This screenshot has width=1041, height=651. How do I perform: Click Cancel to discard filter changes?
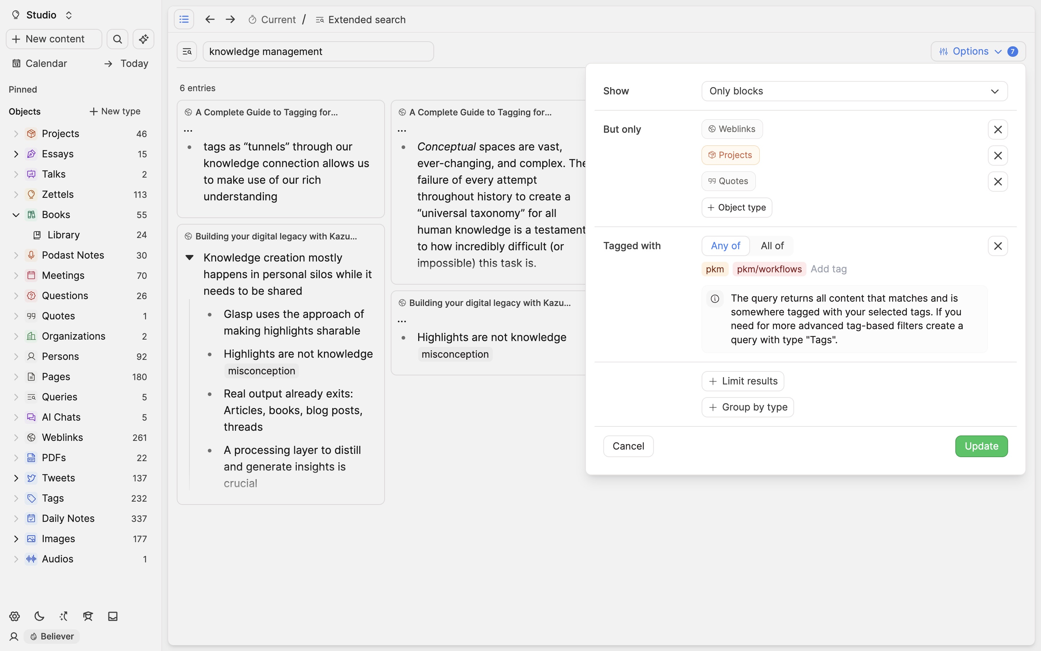coord(628,446)
